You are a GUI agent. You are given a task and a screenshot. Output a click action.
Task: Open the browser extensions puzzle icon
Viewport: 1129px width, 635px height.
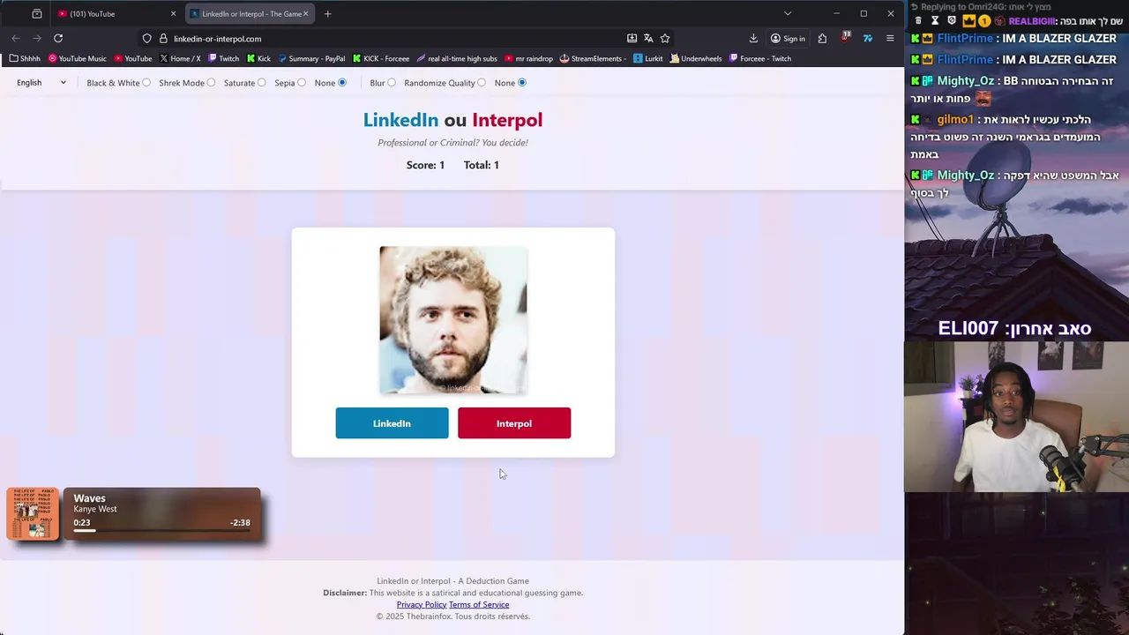point(822,38)
